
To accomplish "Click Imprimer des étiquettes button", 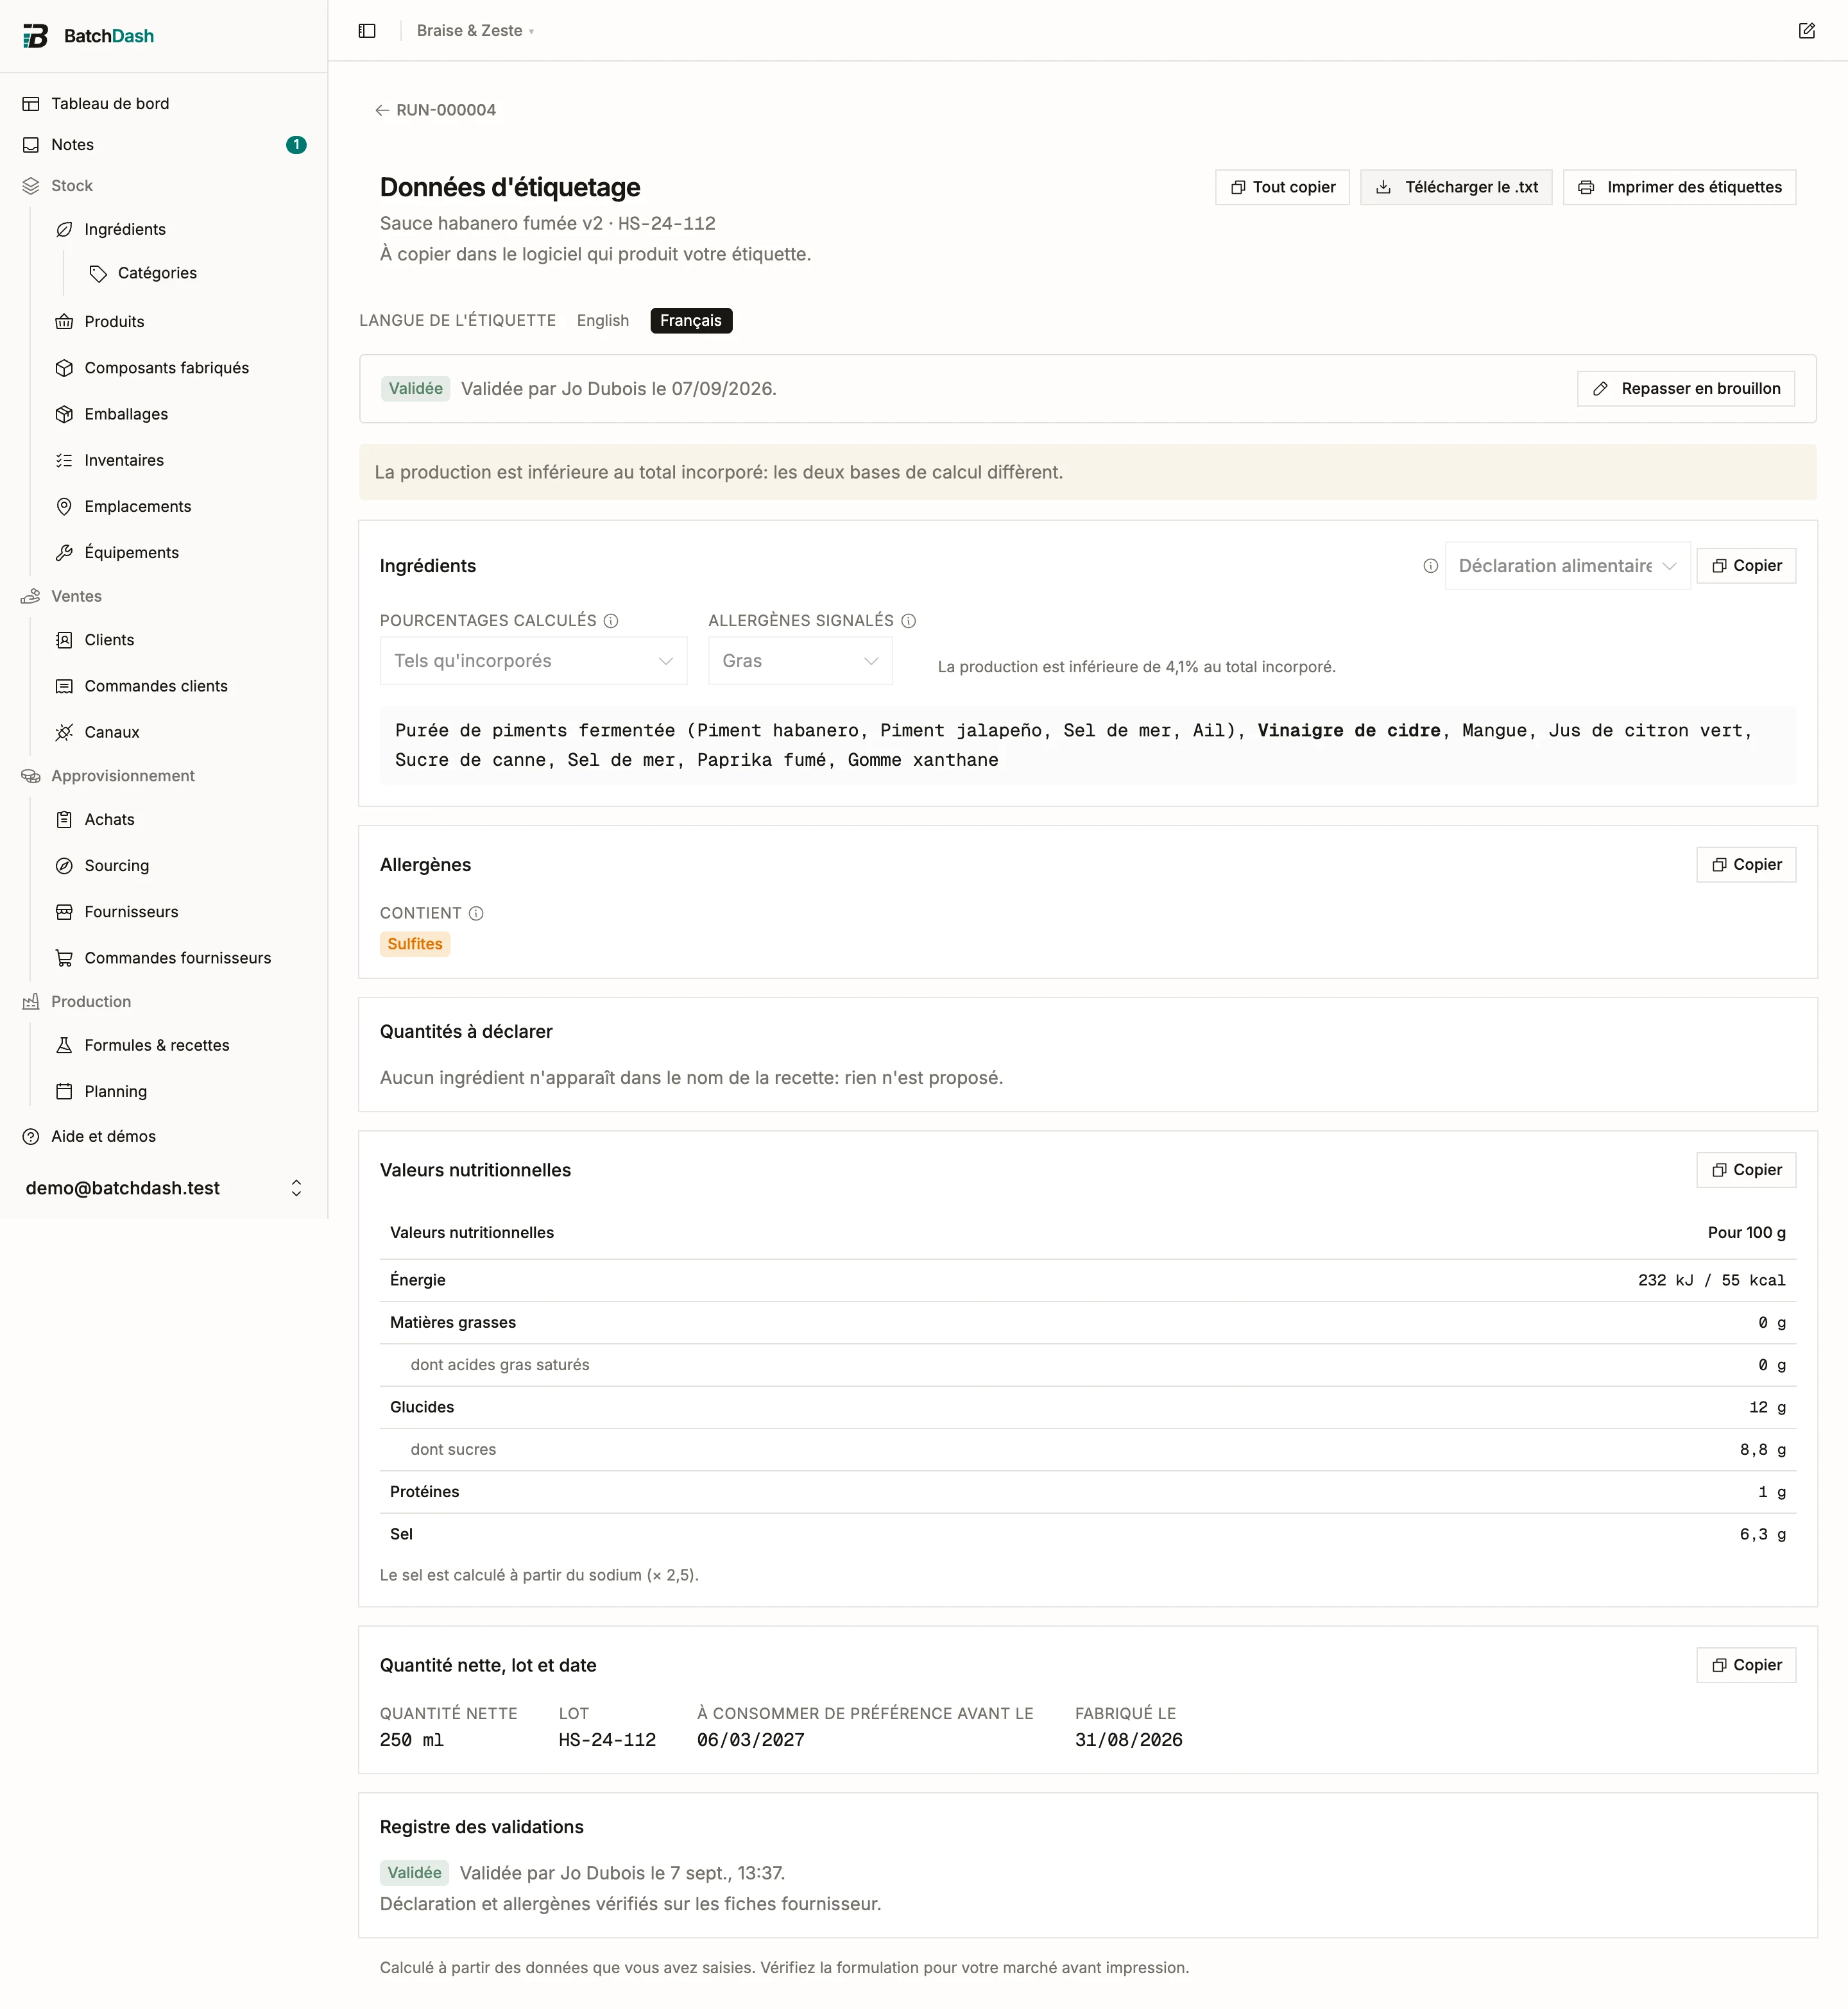I will click(1679, 187).
